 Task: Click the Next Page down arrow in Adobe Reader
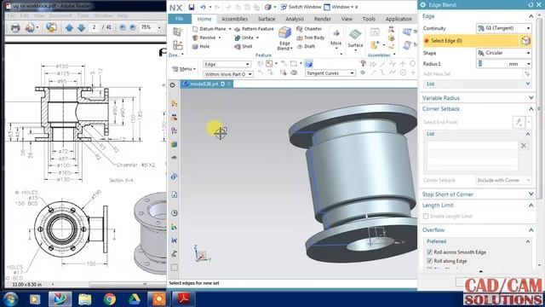(x=82, y=27)
